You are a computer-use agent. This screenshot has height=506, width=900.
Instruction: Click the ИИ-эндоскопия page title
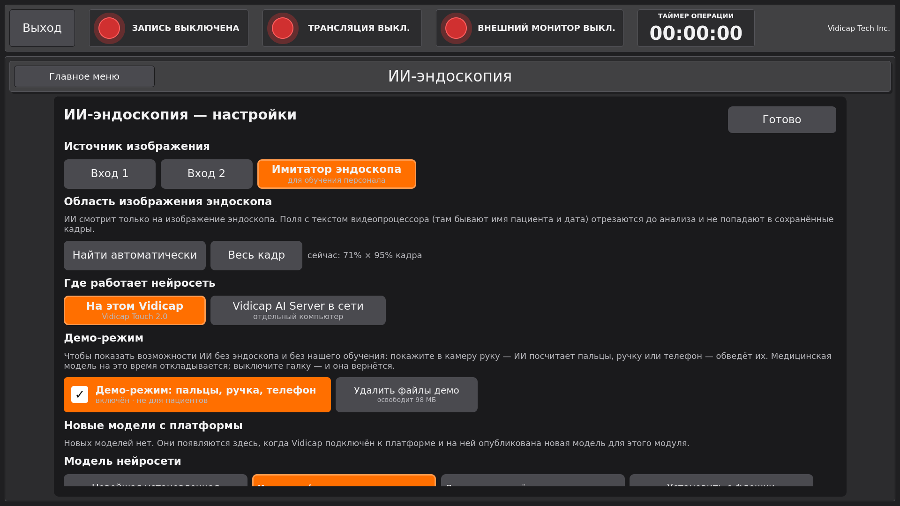pos(450,76)
